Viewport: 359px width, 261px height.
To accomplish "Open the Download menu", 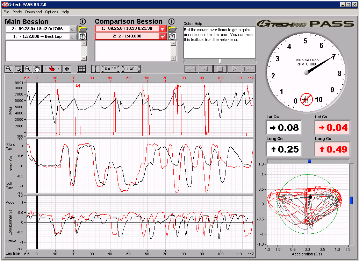I will (x=34, y=12).
